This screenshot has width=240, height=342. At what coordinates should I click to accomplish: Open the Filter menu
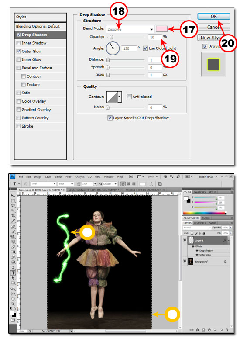(x=69, y=176)
